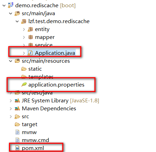Select JRE System Library [JavaSE-1.8]
The width and height of the screenshot is (156, 152).
point(61,101)
